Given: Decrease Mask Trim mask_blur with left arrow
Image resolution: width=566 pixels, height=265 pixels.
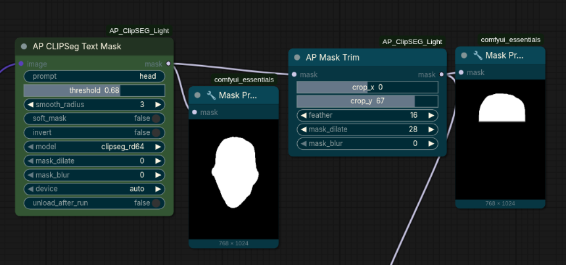Looking at the screenshot, I should (304, 143).
